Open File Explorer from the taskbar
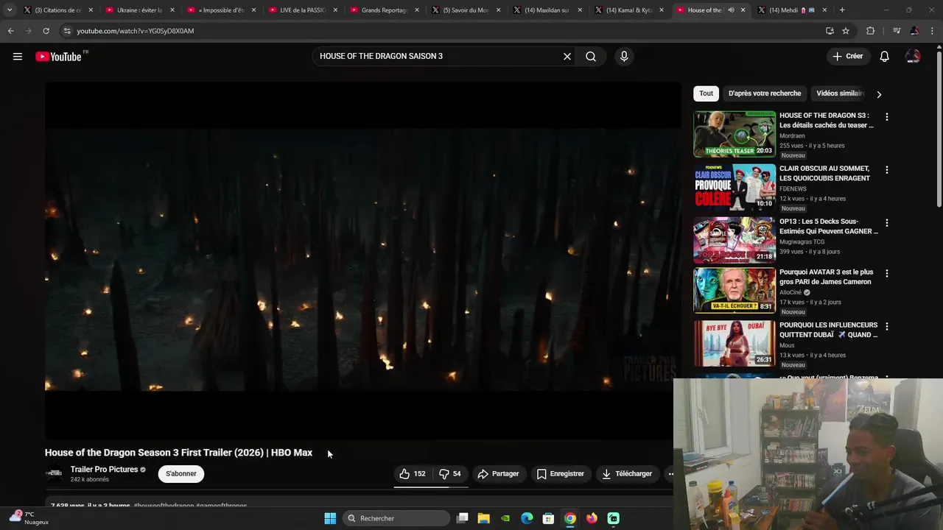 click(484, 518)
